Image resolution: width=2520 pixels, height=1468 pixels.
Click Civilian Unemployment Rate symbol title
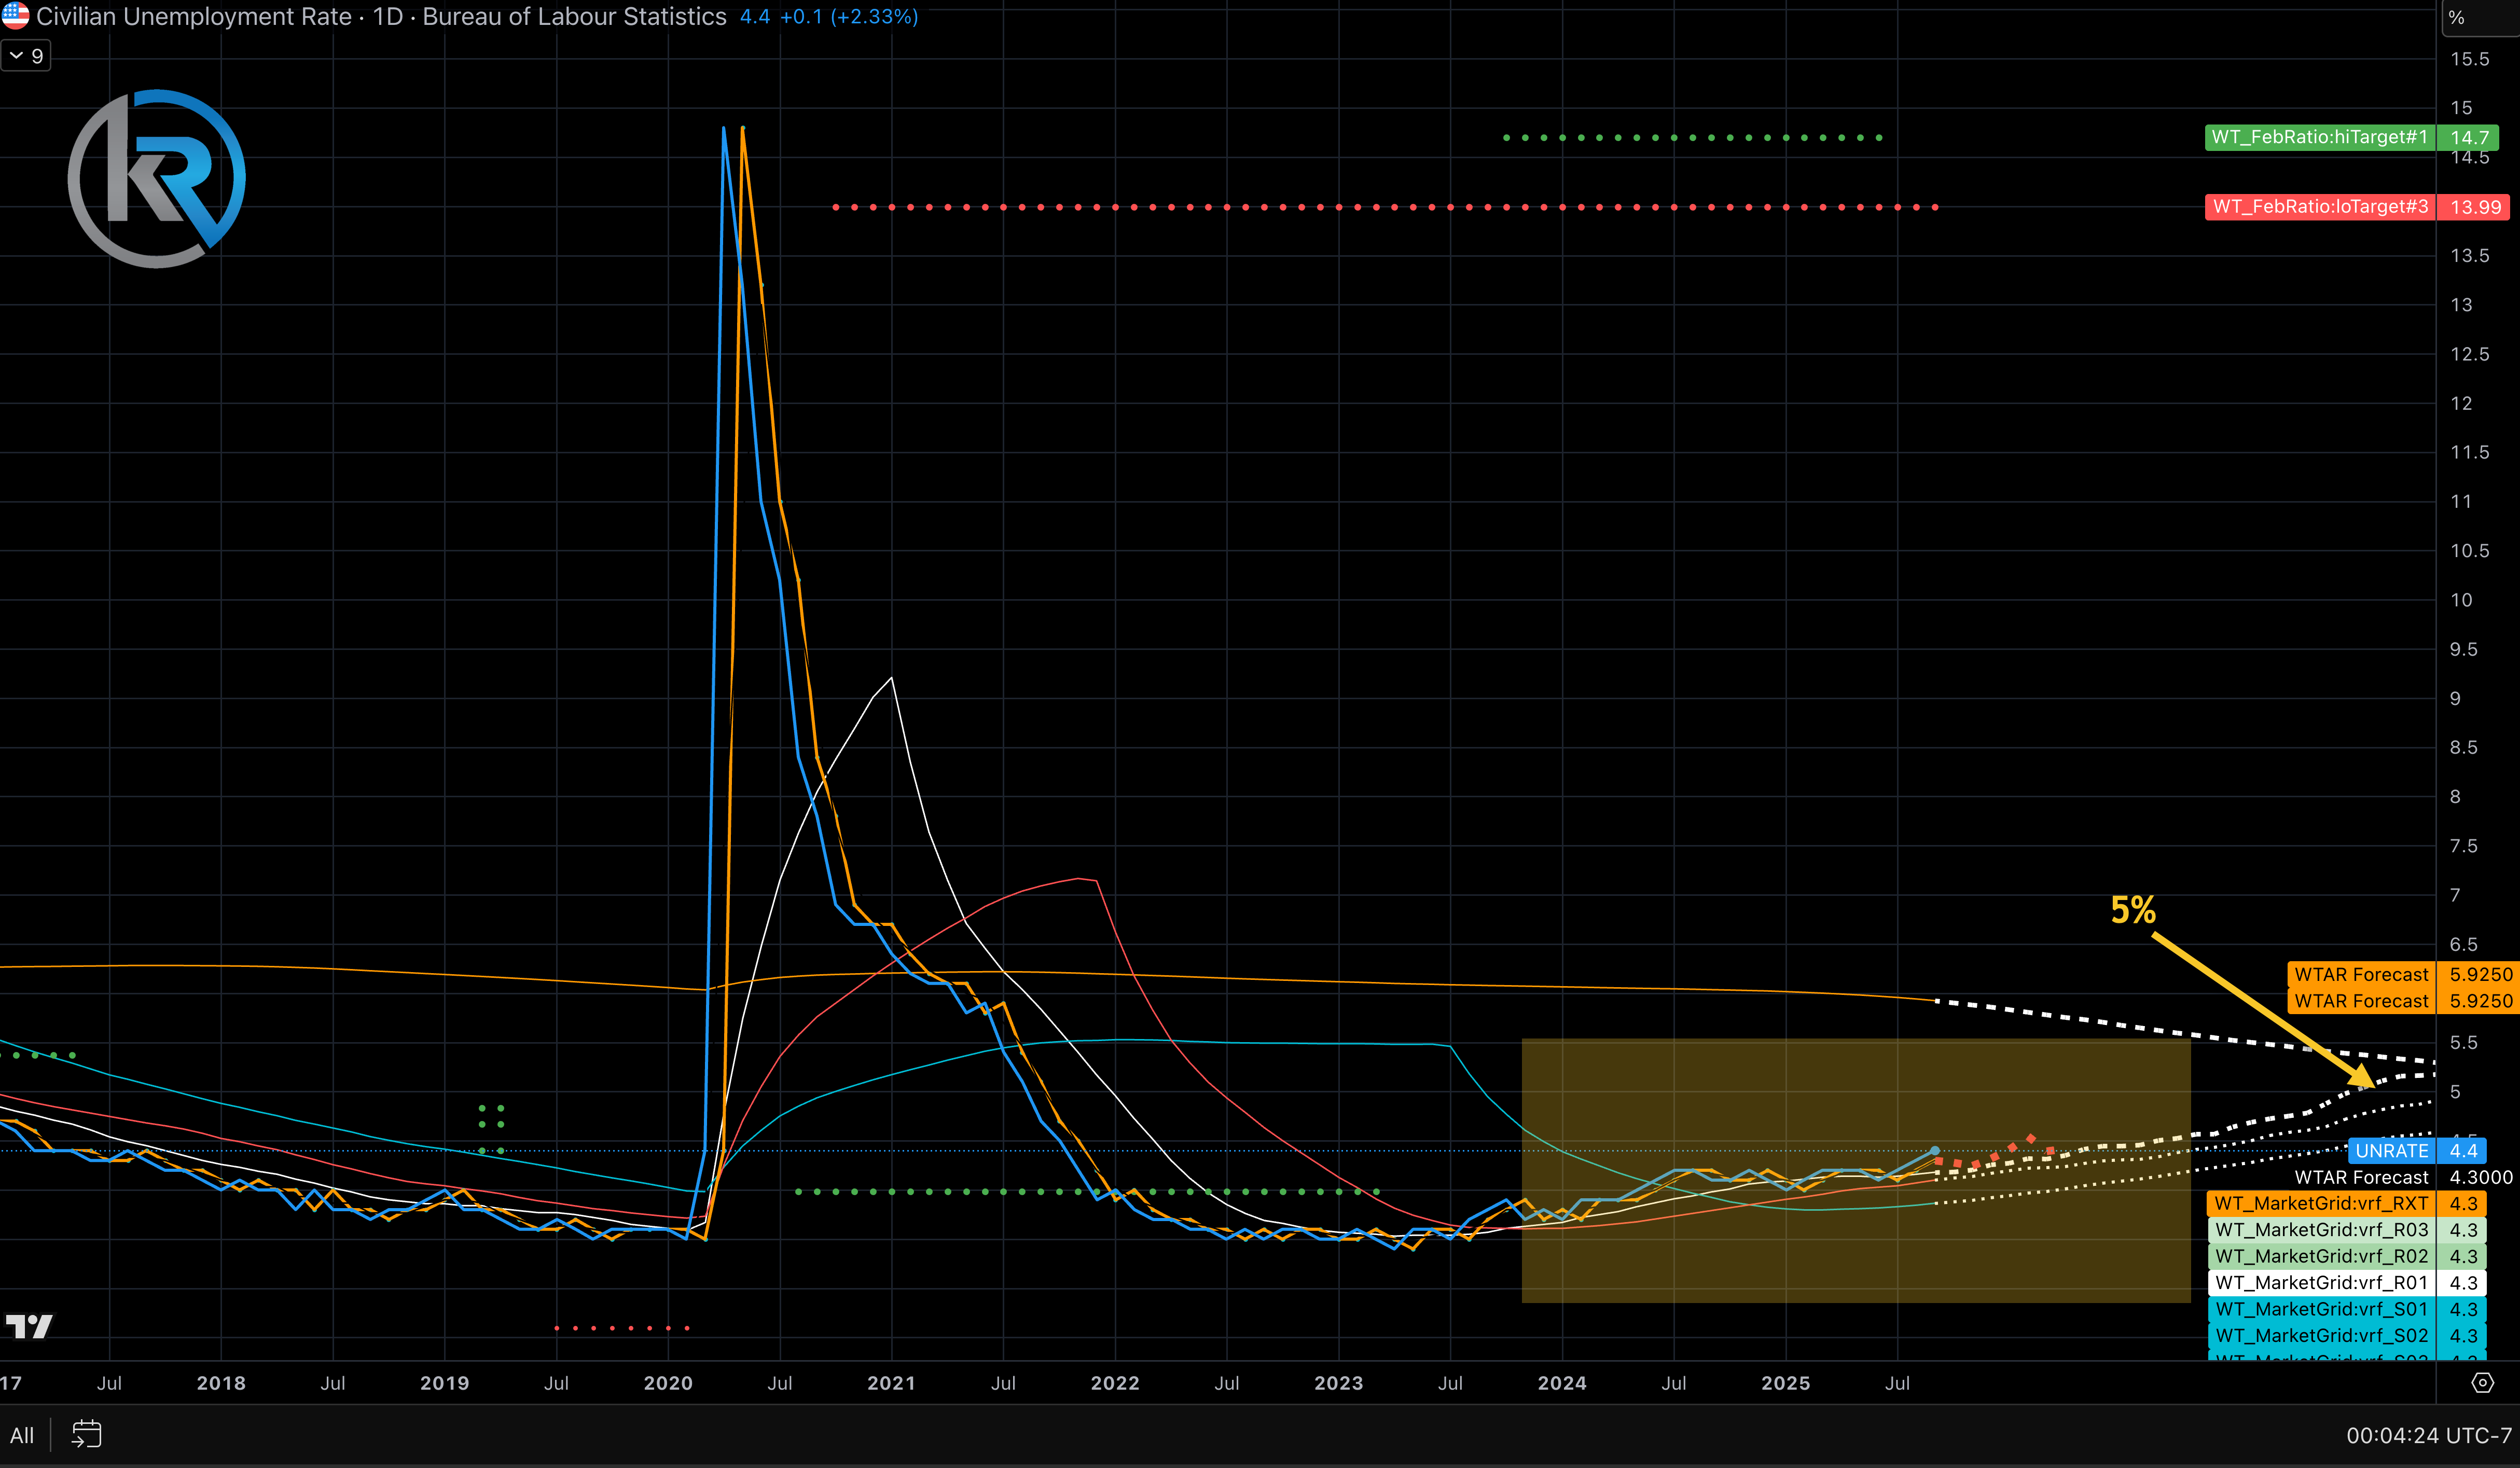click(x=194, y=17)
